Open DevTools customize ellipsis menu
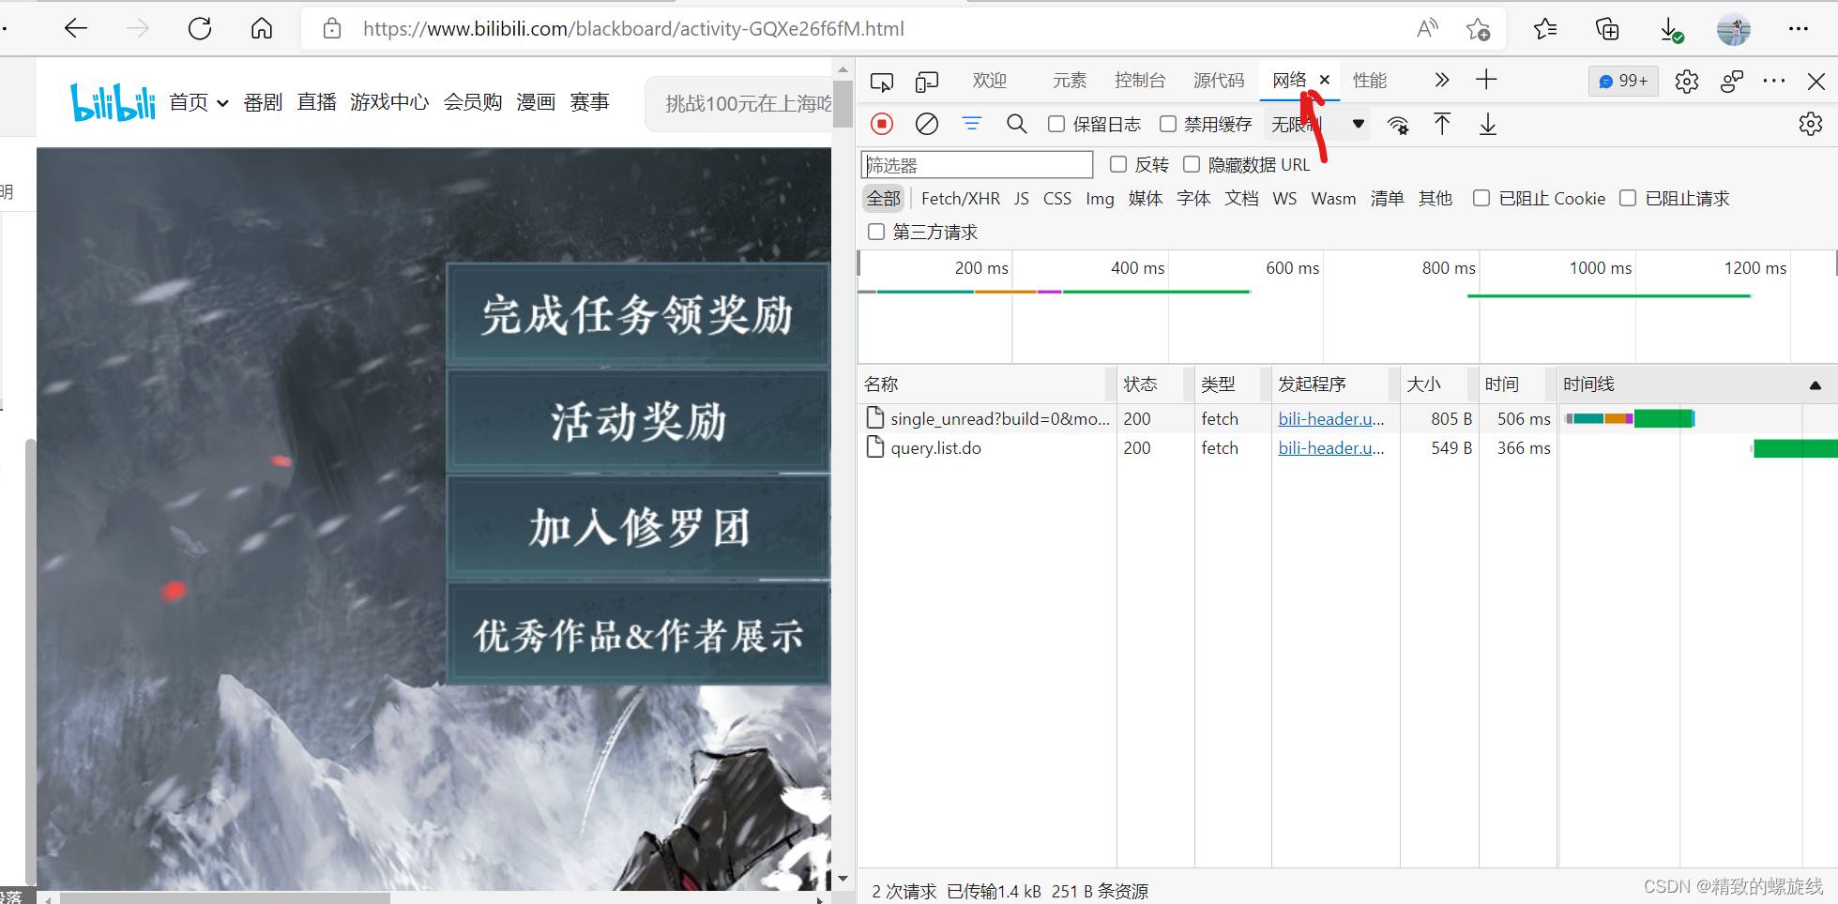The image size is (1838, 904). tap(1774, 81)
